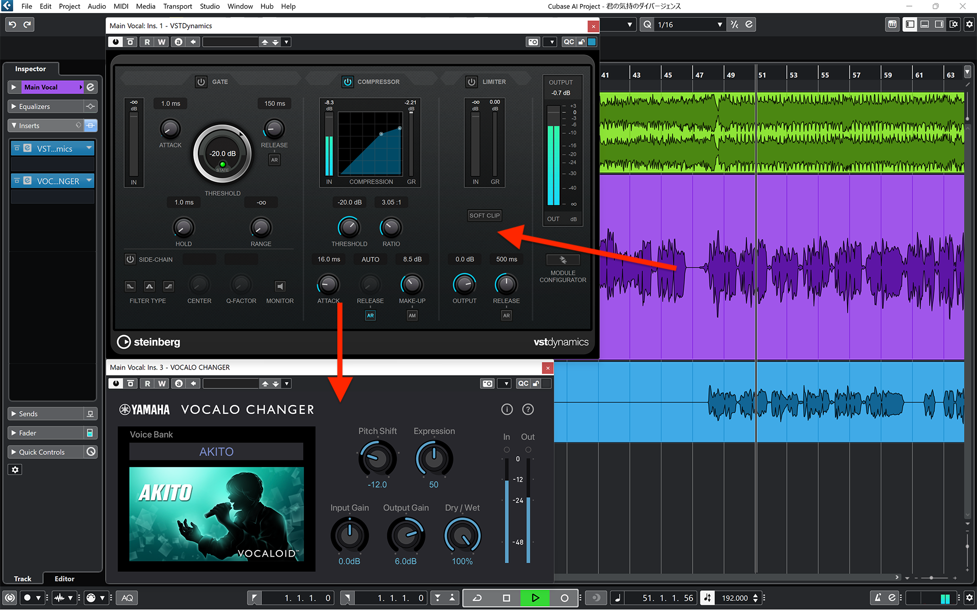The width and height of the screenshot is (977, 610).
Task: Click the MONITOR speaker icon in the Gate section
Action: (280, 286)
